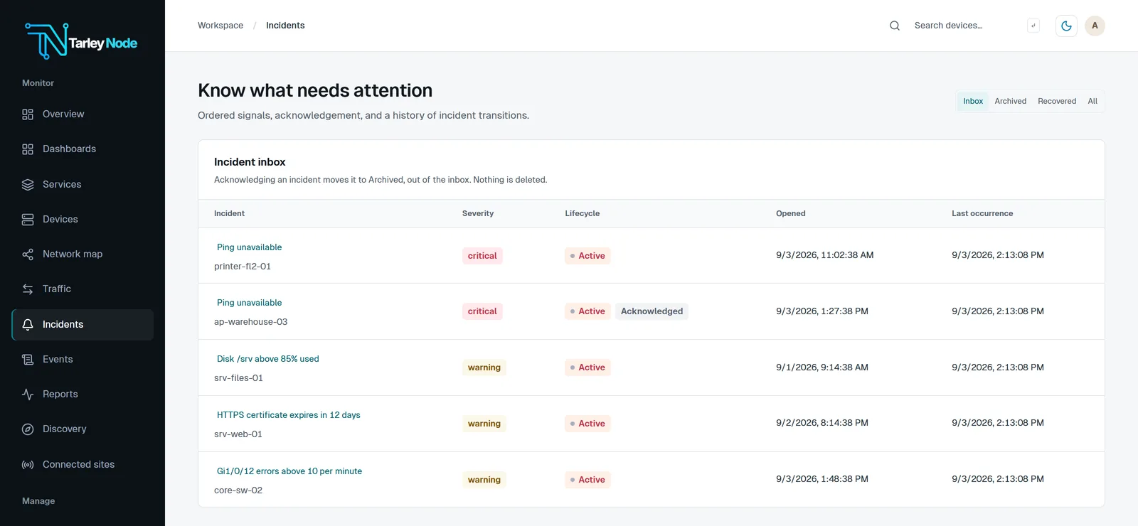The image size is (1138, 526).
Task: Select the Services layers icon
Action: pos(28,185)
